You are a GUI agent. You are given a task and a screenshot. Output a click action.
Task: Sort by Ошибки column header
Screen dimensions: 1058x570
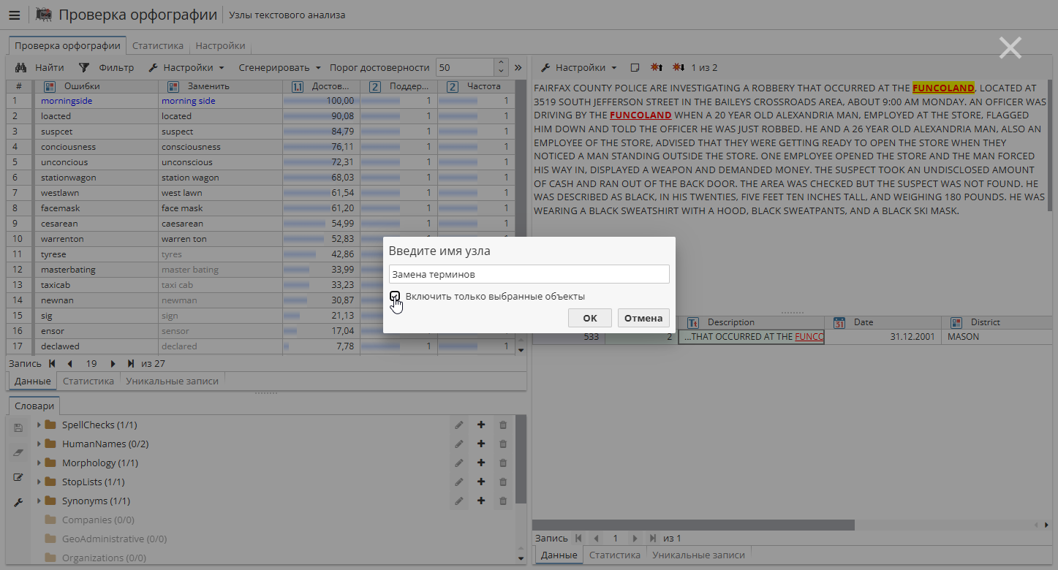coord(97,86)
